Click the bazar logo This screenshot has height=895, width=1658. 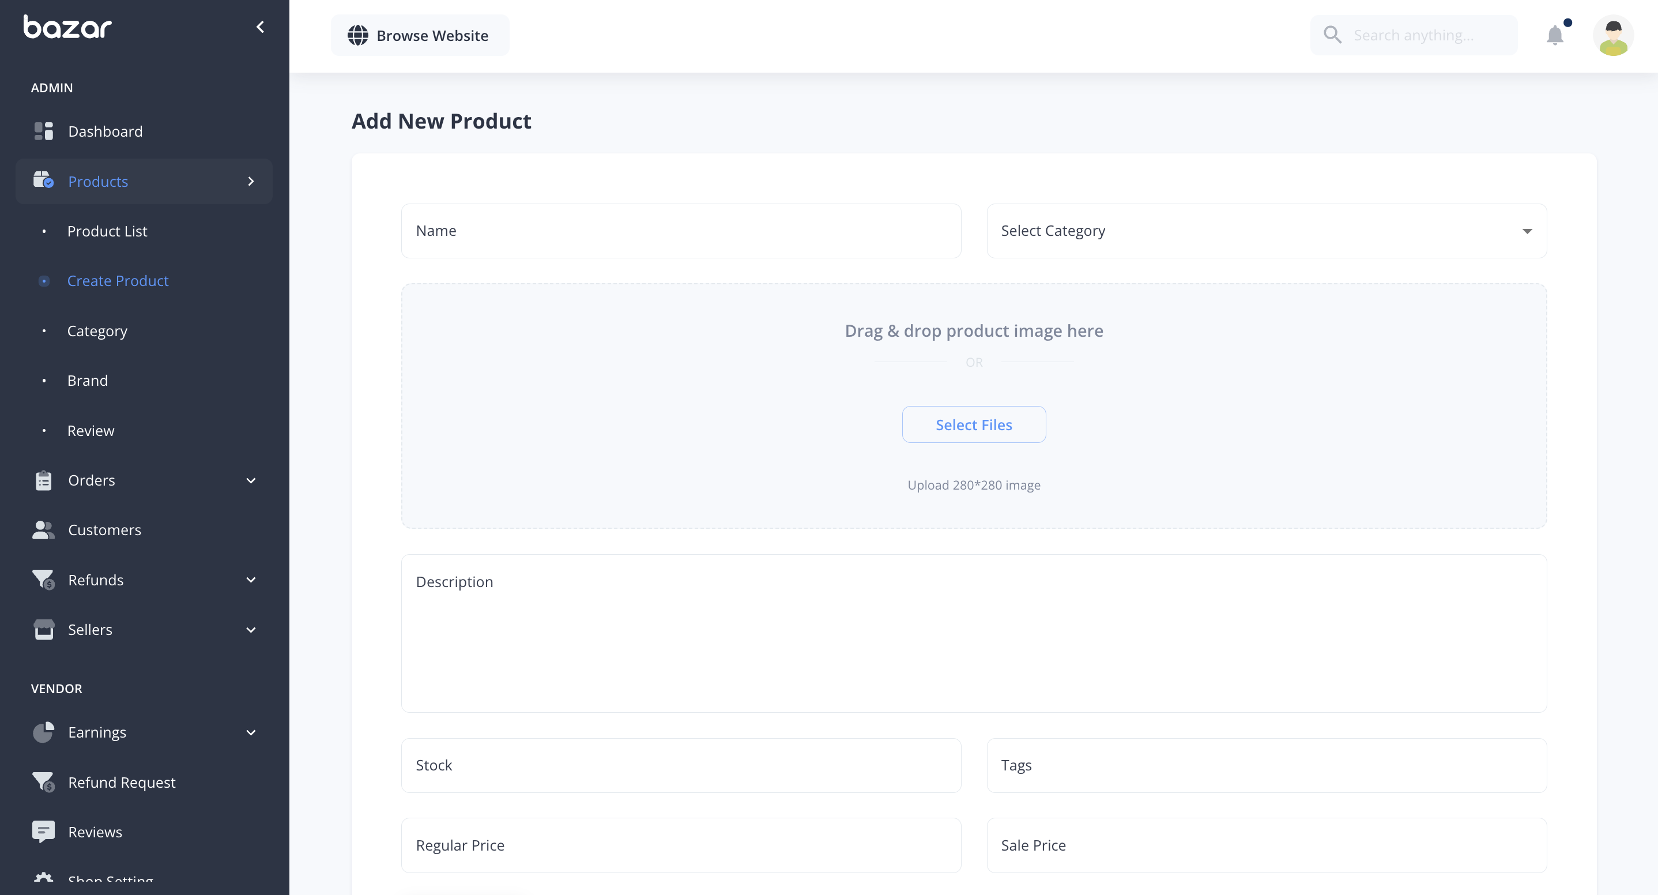67,27
